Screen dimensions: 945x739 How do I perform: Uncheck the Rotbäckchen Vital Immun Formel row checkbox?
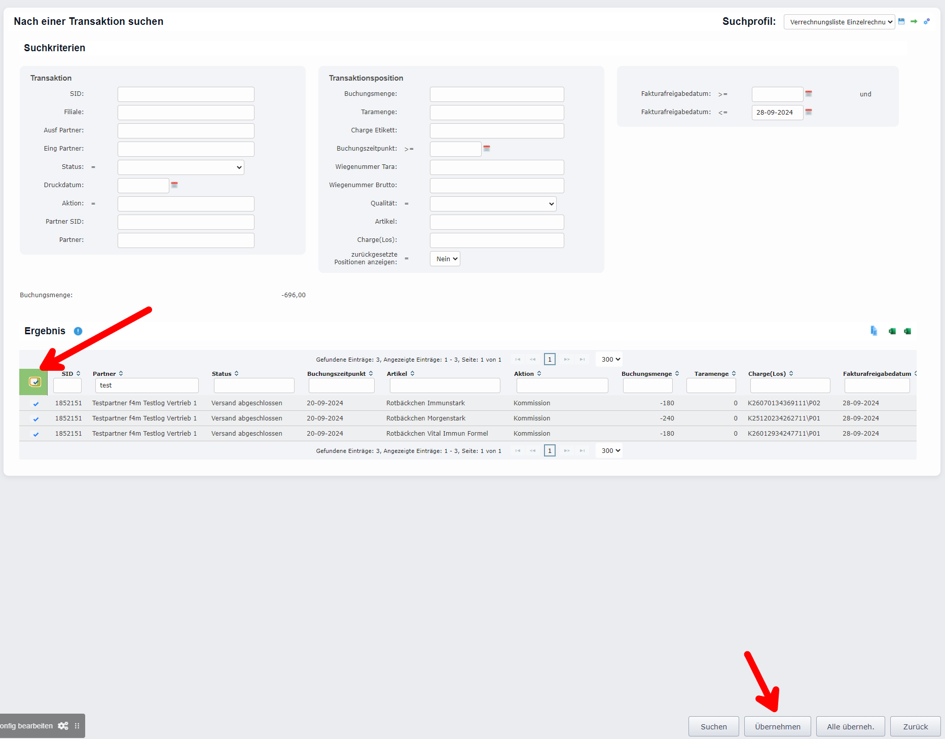(36, 434)
